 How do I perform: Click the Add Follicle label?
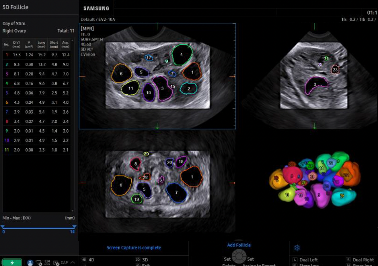pos(239,245)
